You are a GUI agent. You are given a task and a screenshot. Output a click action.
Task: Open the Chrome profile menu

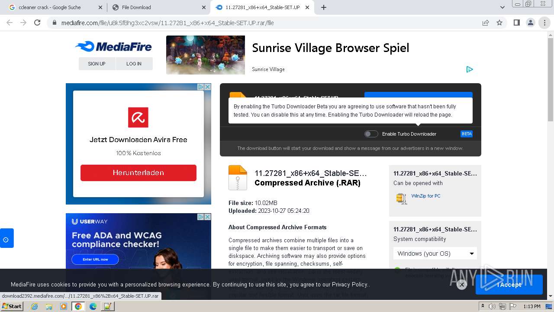click(530, 23)
